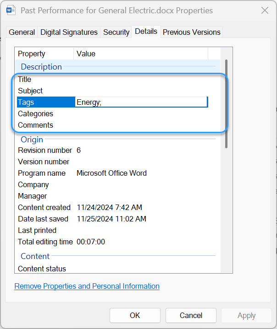
Task: Close the Properties dialog window
Action: pos(264,10)
